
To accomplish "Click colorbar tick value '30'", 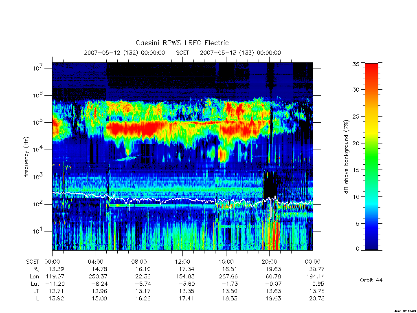I will 356,90.
